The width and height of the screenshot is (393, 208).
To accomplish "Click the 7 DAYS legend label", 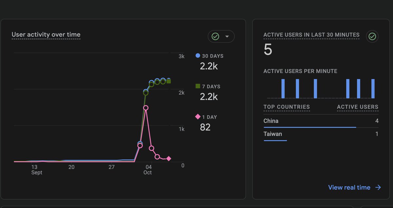I will click(x=211, y=87).
